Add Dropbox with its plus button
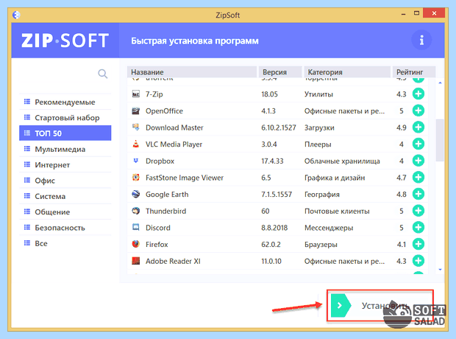The width and height of the screenshot is (456, 339). pyautogui.click(x=418, y=161)
